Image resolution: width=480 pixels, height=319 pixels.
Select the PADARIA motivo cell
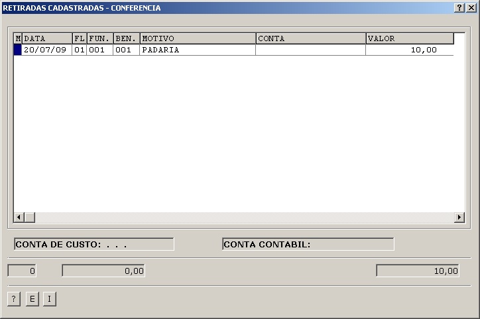pyautogui.click(x=198, y=50)
